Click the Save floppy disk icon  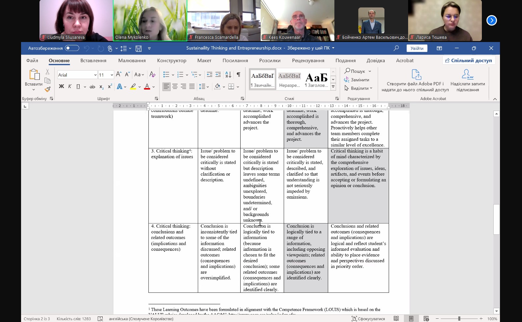pos(139,49)
